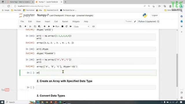Click the address bar URL

pos(34,6)
